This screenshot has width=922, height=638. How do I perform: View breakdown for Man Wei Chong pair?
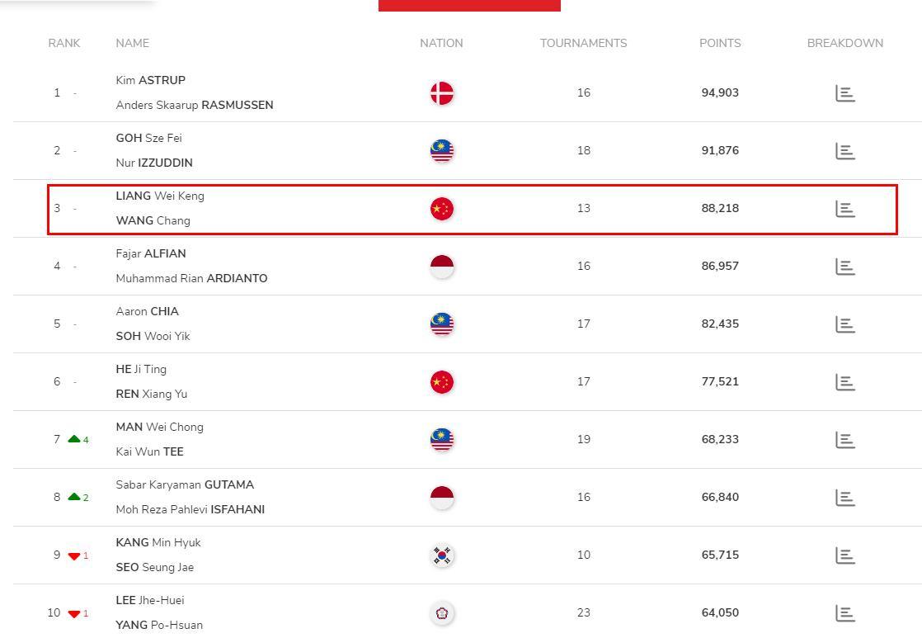[x=845, y=440]
